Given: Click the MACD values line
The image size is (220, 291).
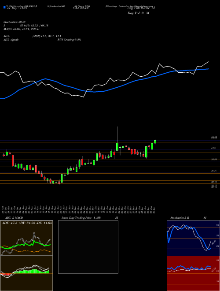Looking at the screenshot, I should coord(22,29).
